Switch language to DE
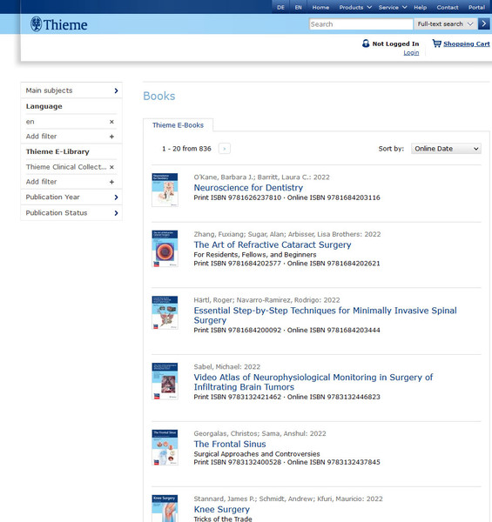 (x=280, y=7)
